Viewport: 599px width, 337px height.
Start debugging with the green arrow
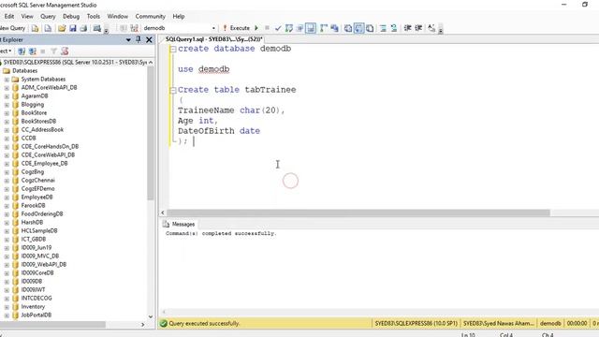click(256, 28)
